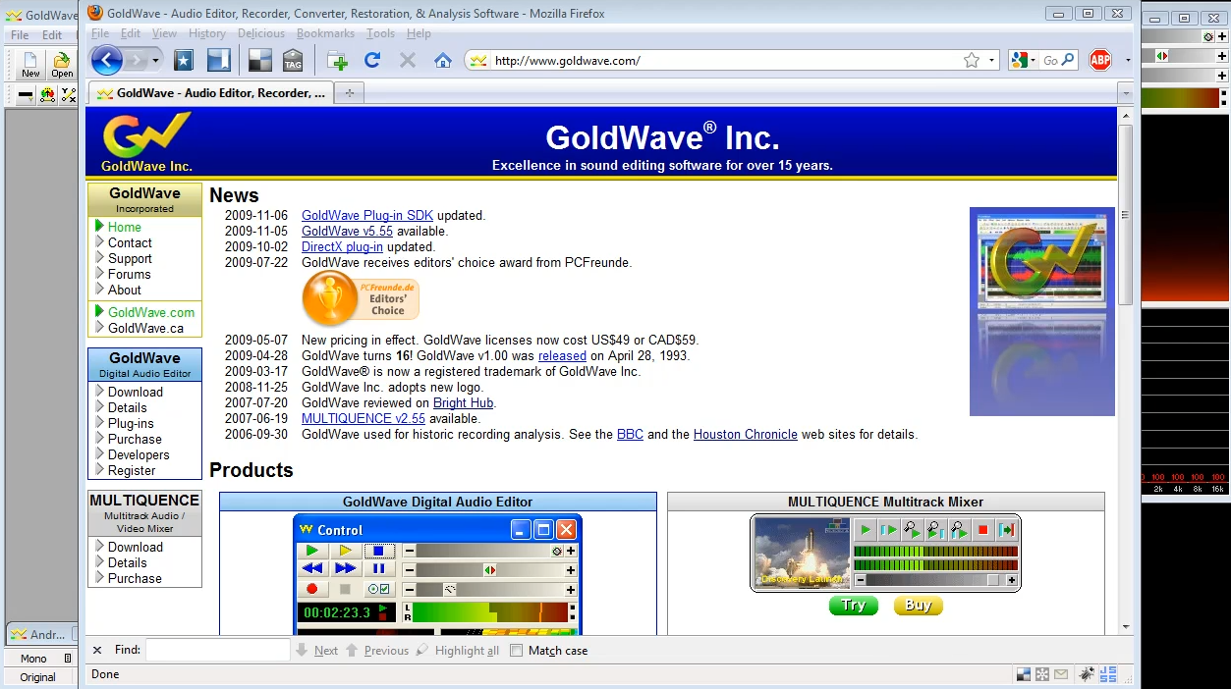Click the bug icon in status bar
This screenshot has height=689, width=1231.
click(x=1086, y=674)
